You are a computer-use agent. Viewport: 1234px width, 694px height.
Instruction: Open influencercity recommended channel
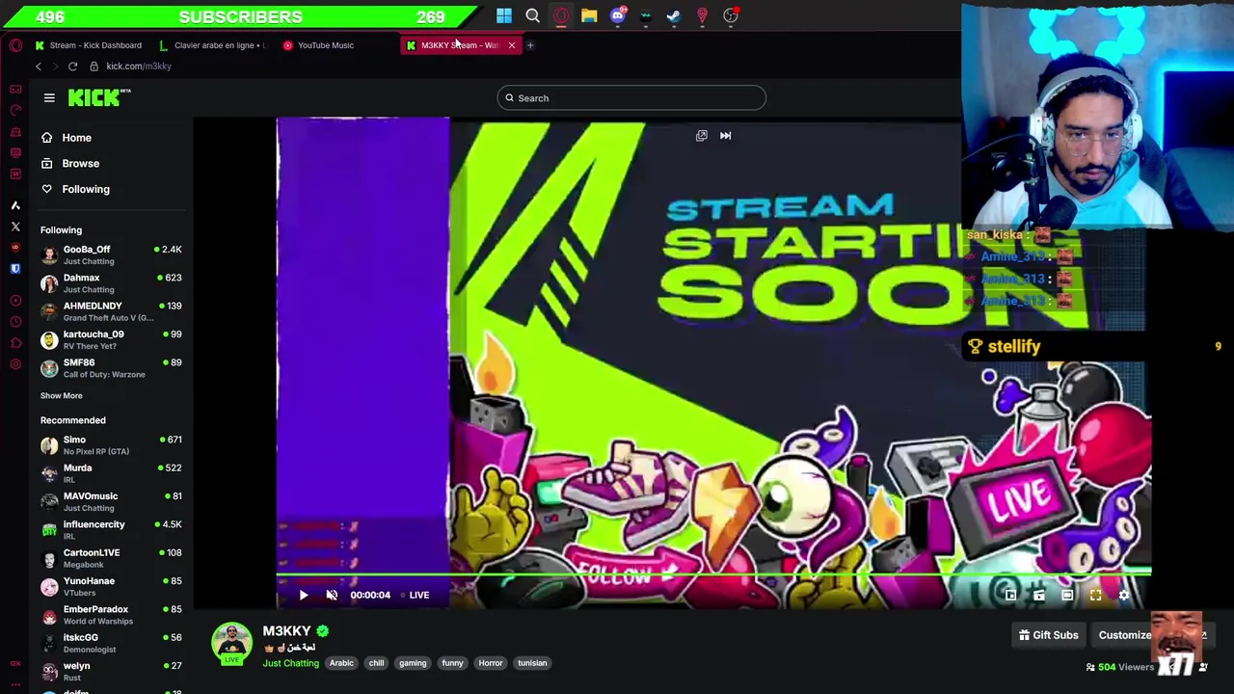pyautogui.click(x=111, y=530)
